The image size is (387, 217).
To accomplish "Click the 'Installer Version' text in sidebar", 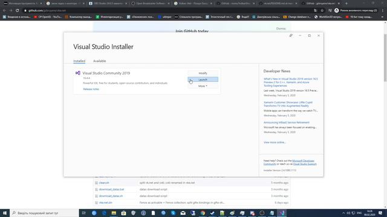I will coord(279,170).
